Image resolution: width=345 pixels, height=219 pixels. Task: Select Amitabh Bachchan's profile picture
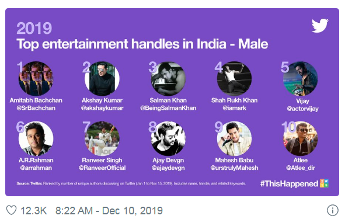[x=36, y=79]
